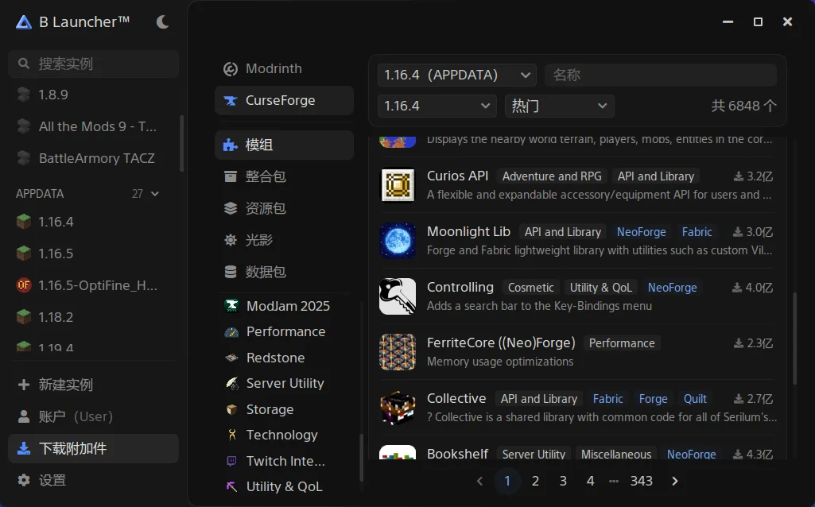
Task: Select the 资源包 resource packs category
Action: point(284,208)
